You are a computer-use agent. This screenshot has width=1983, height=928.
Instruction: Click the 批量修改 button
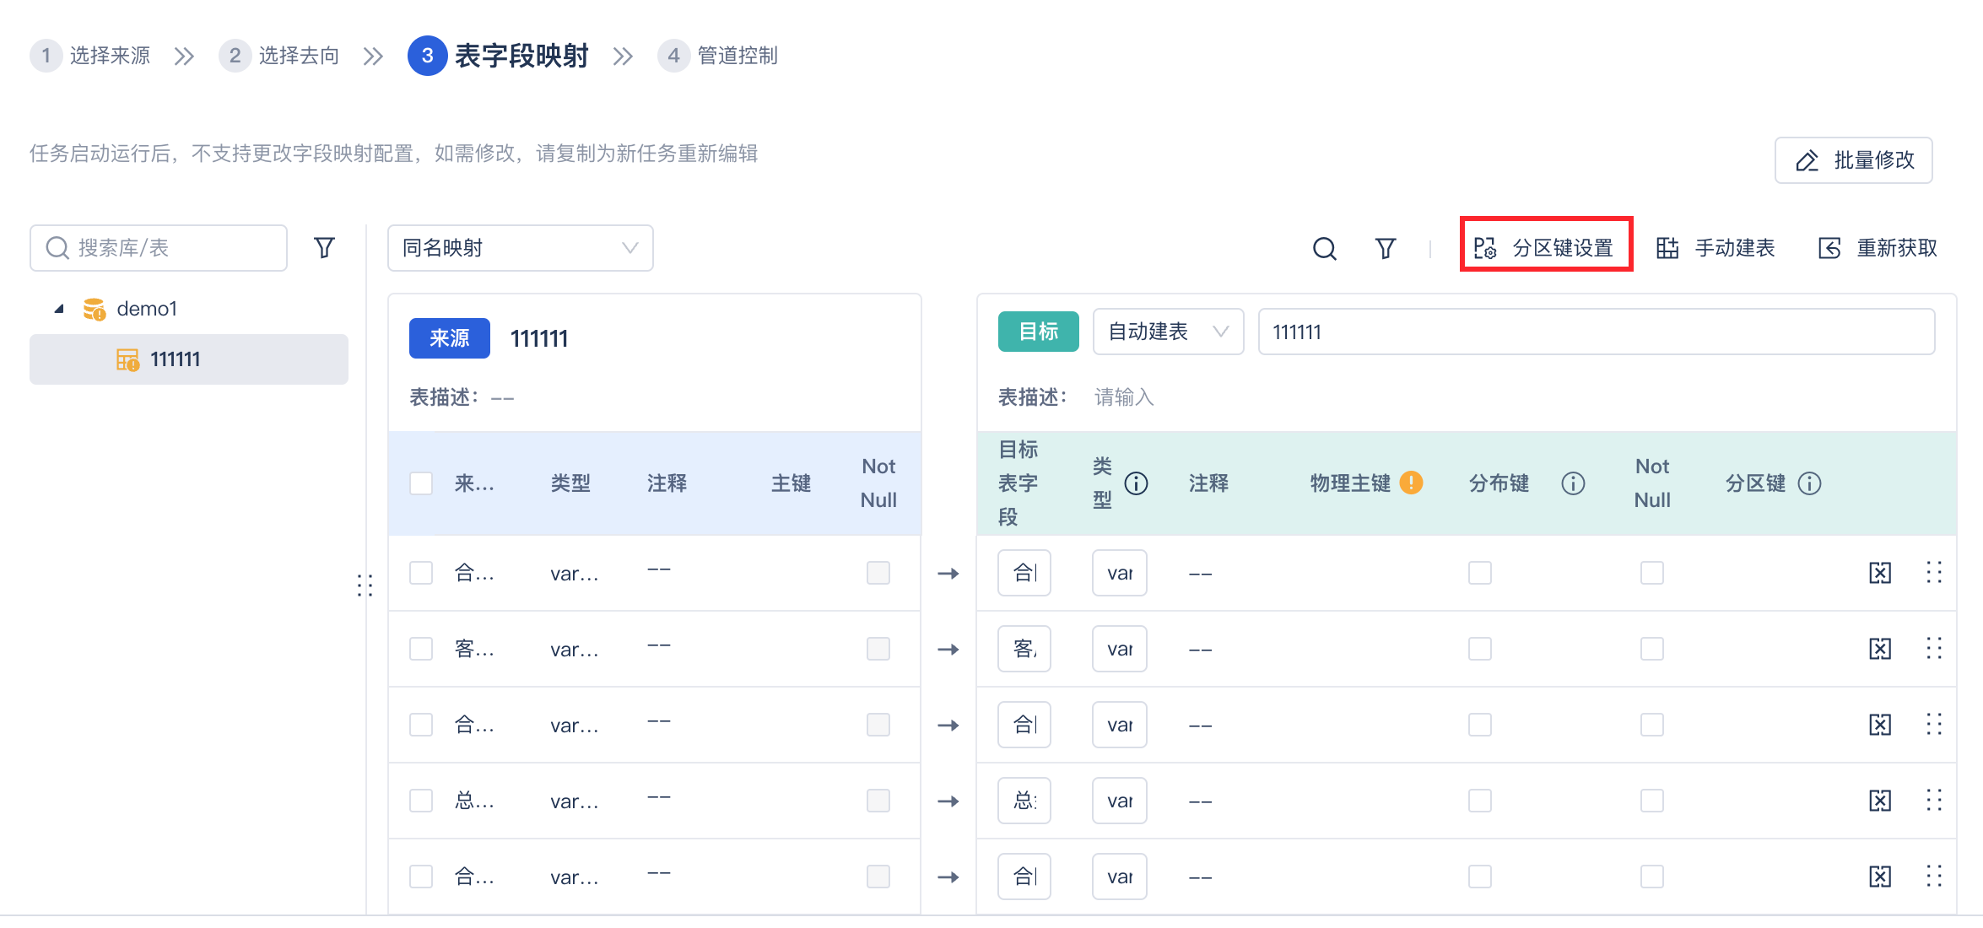click(1853, 160)
